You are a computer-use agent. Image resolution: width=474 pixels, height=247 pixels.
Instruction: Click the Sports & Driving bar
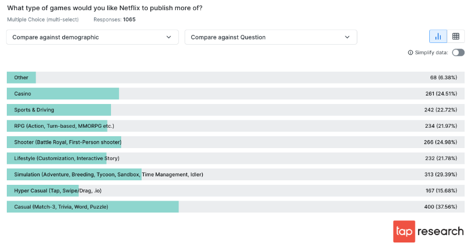pyautogui.click(x=59, y=110)
